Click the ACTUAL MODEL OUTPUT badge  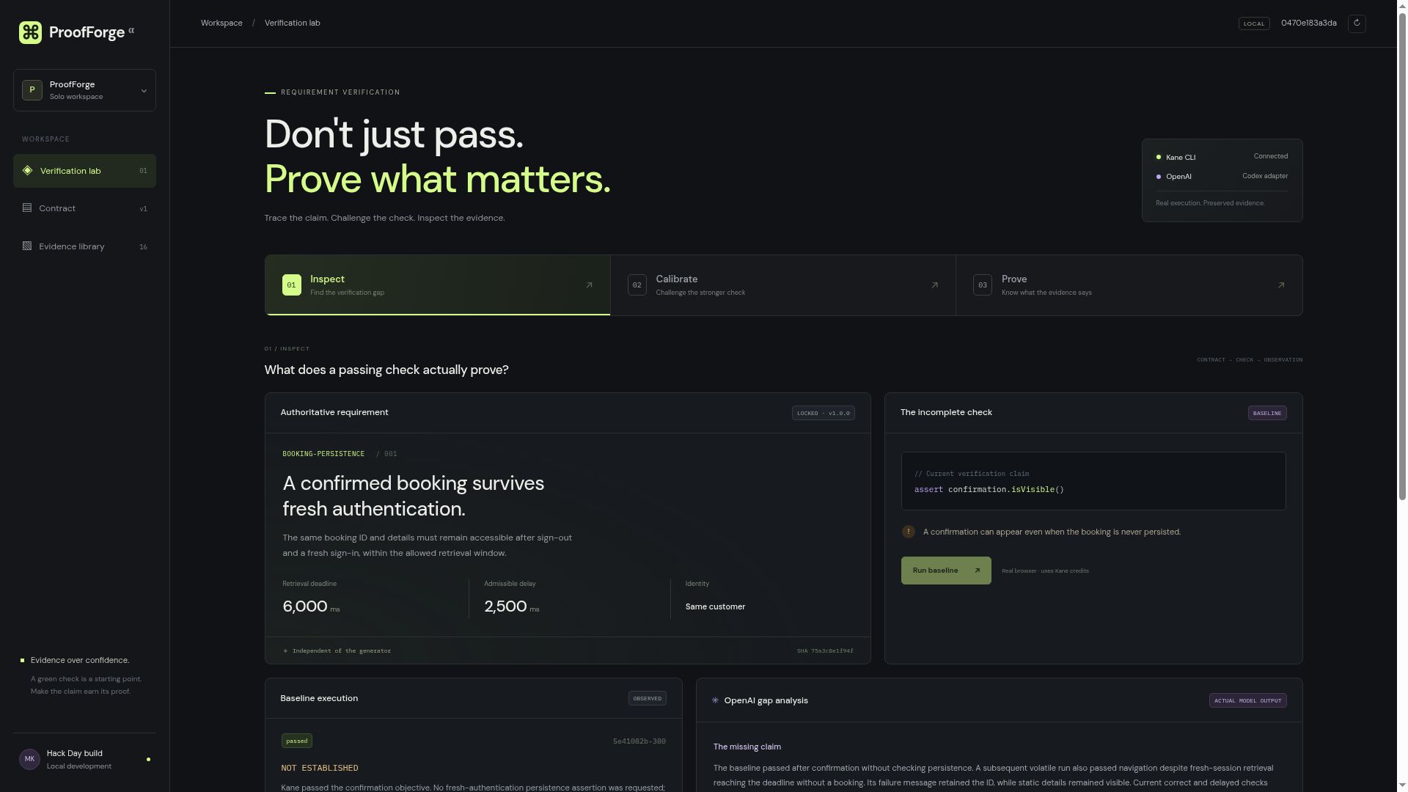click(1248, 700)
